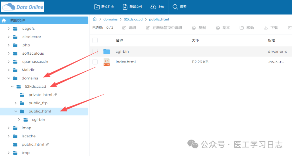Expand the public_ftp folder chevron
This screenshot has height=156, width=292.
(15, 103)
